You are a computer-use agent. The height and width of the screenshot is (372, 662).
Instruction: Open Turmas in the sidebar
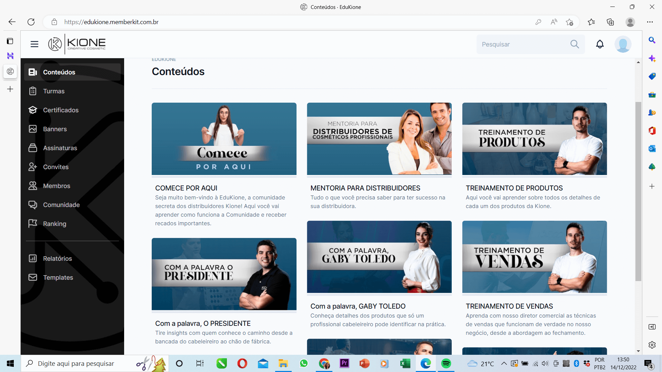[53, 91]
